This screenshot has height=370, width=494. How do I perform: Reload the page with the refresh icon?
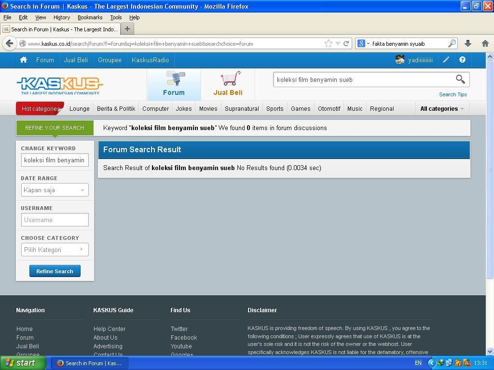[346, 43]
